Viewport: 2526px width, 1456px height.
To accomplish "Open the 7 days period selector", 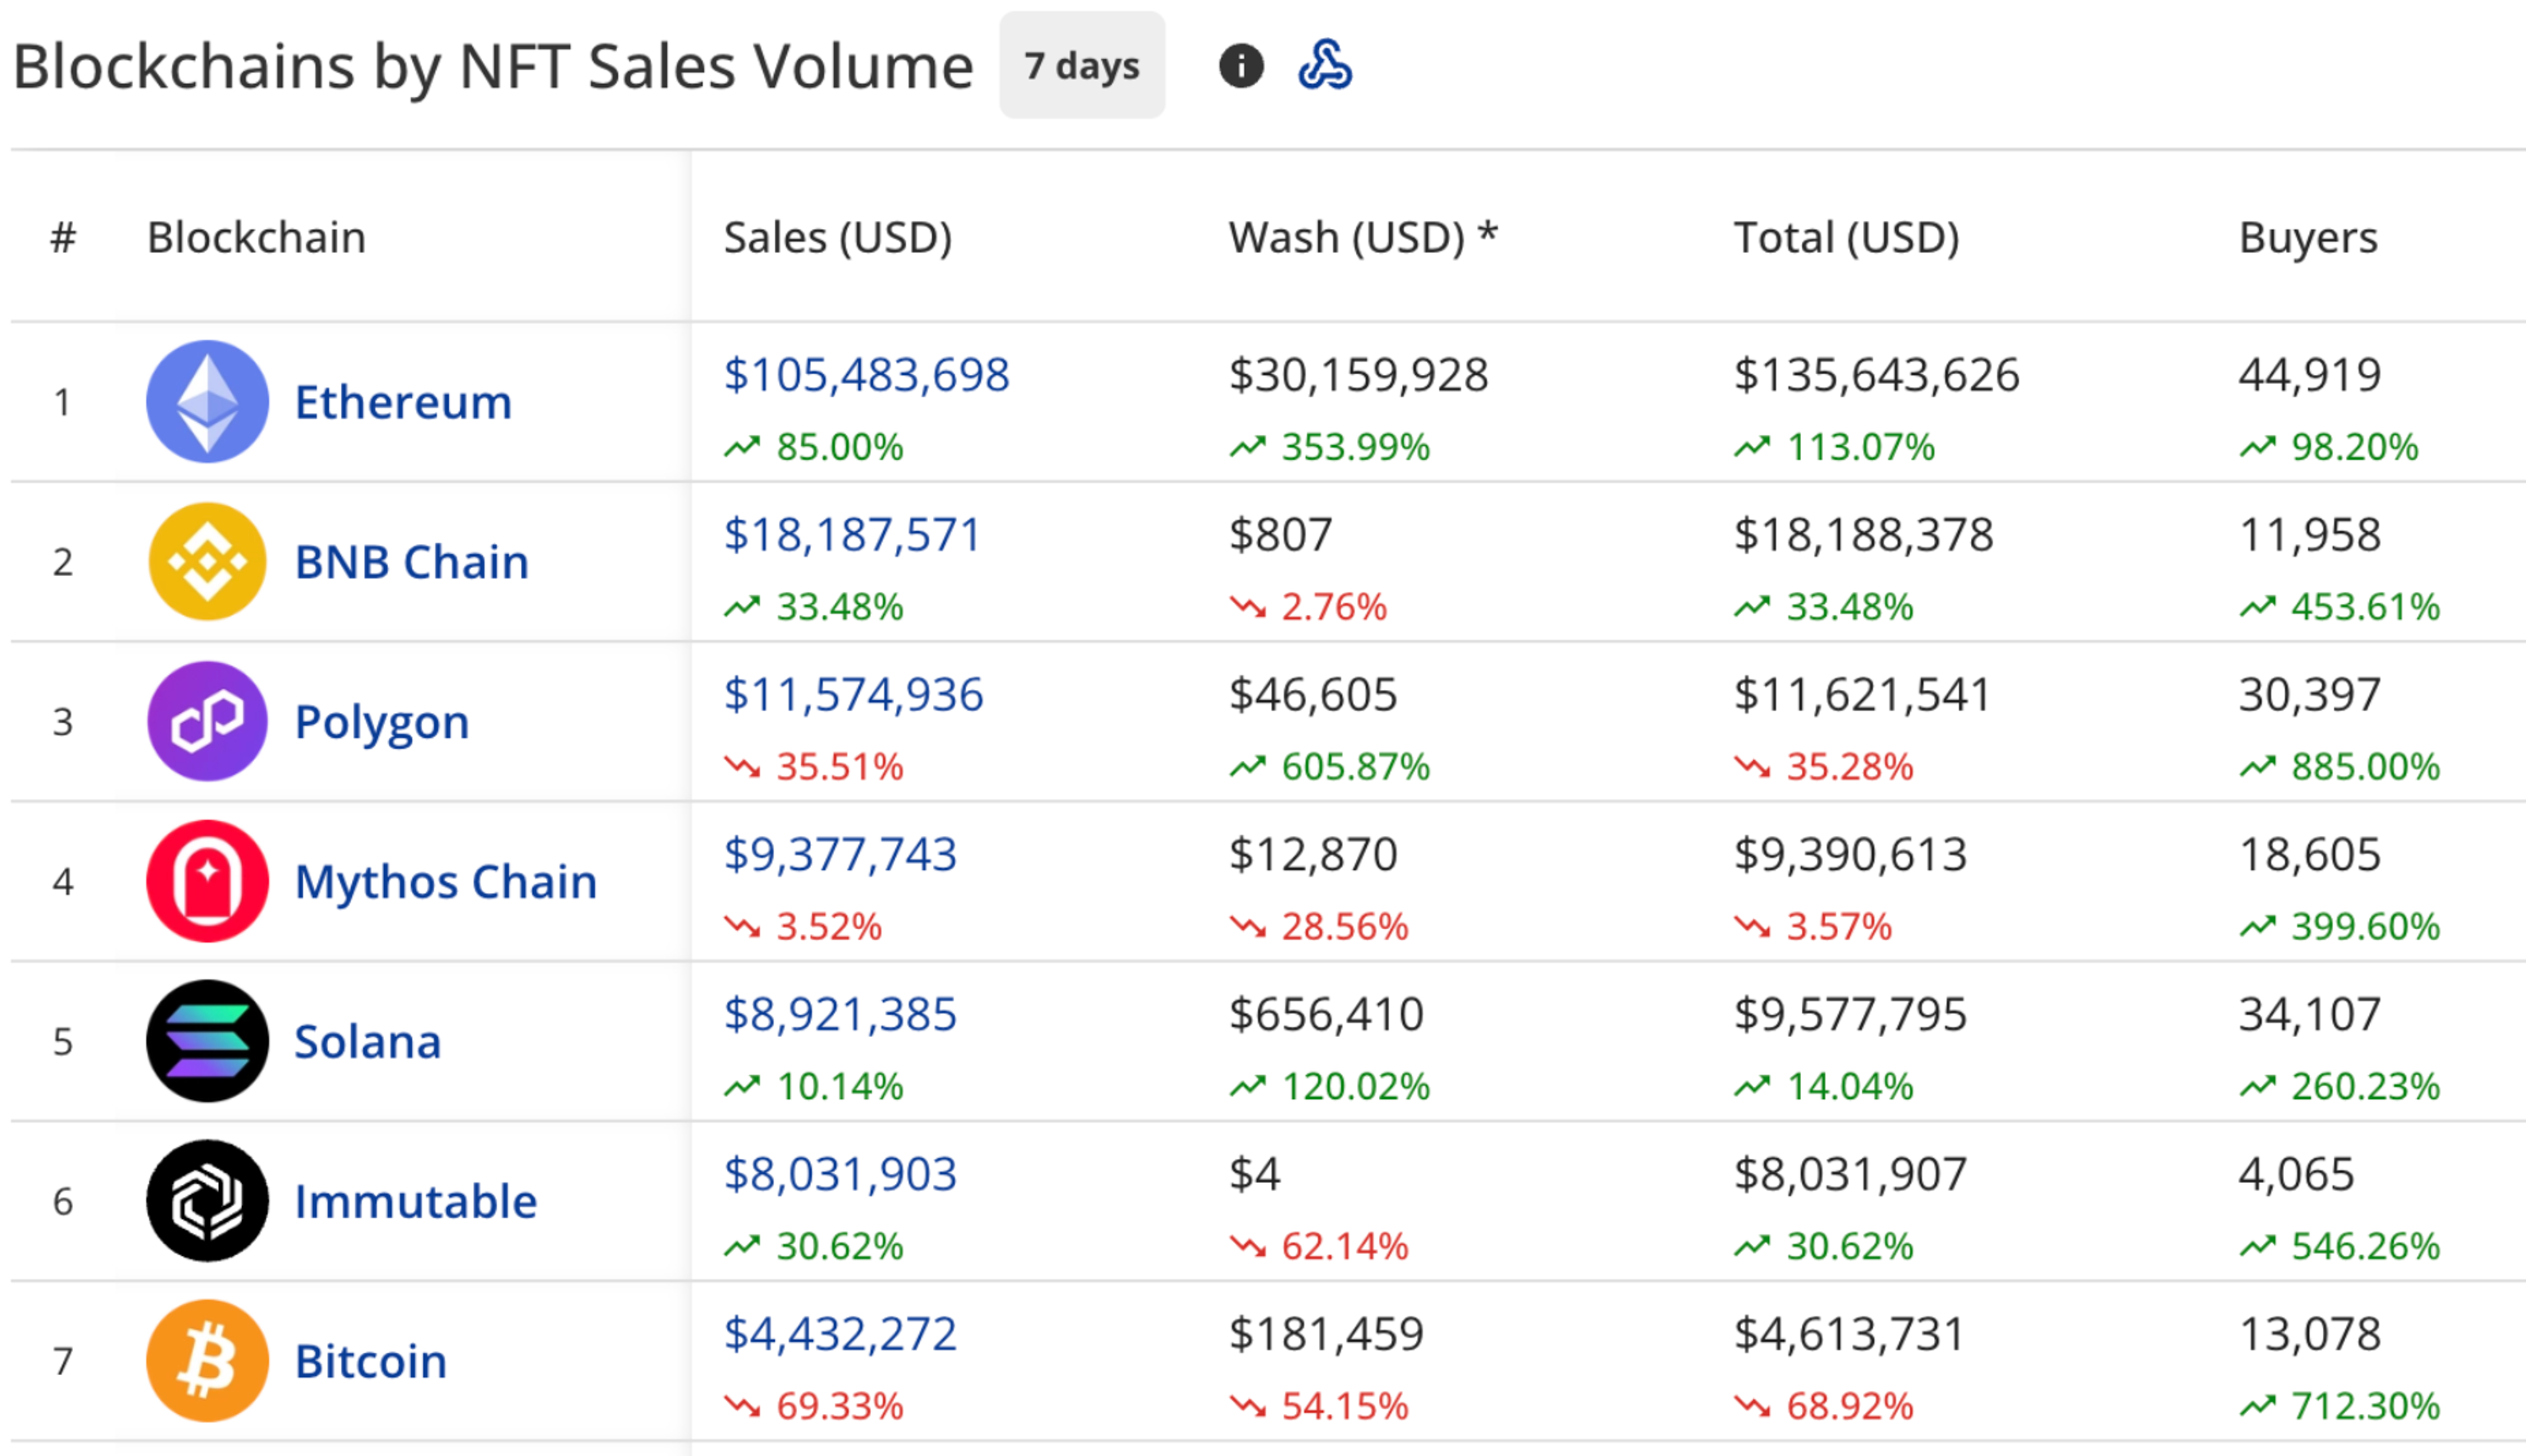I will click(x=1081, y=66).
